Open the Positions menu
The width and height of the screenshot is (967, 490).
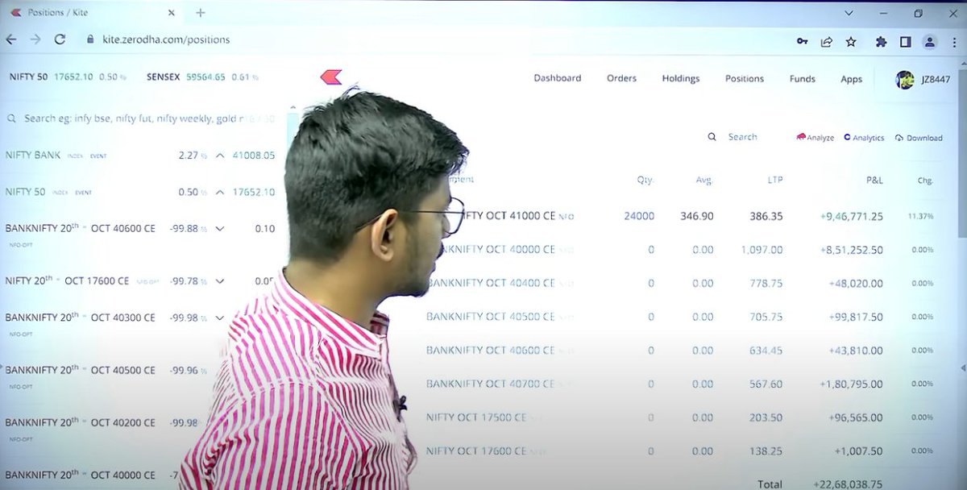[x=745, y=78]
